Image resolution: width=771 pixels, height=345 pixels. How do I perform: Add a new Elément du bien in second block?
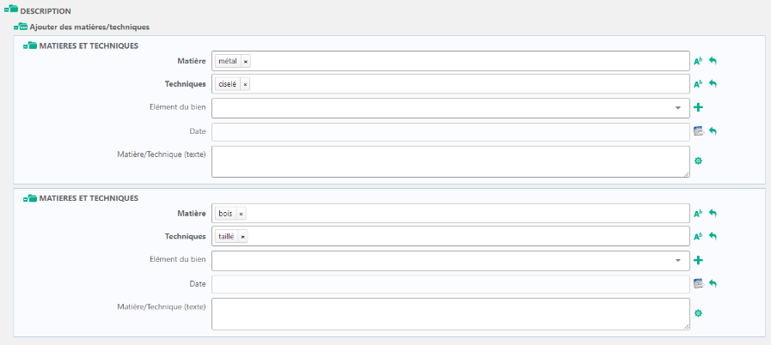(x=699, y=261)
